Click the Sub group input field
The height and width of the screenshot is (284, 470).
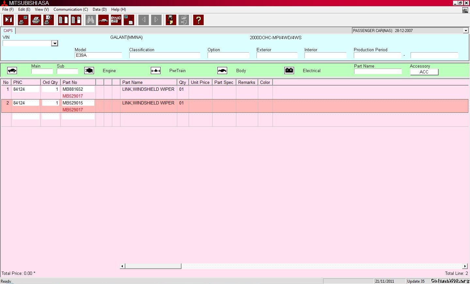coord(68,71)
